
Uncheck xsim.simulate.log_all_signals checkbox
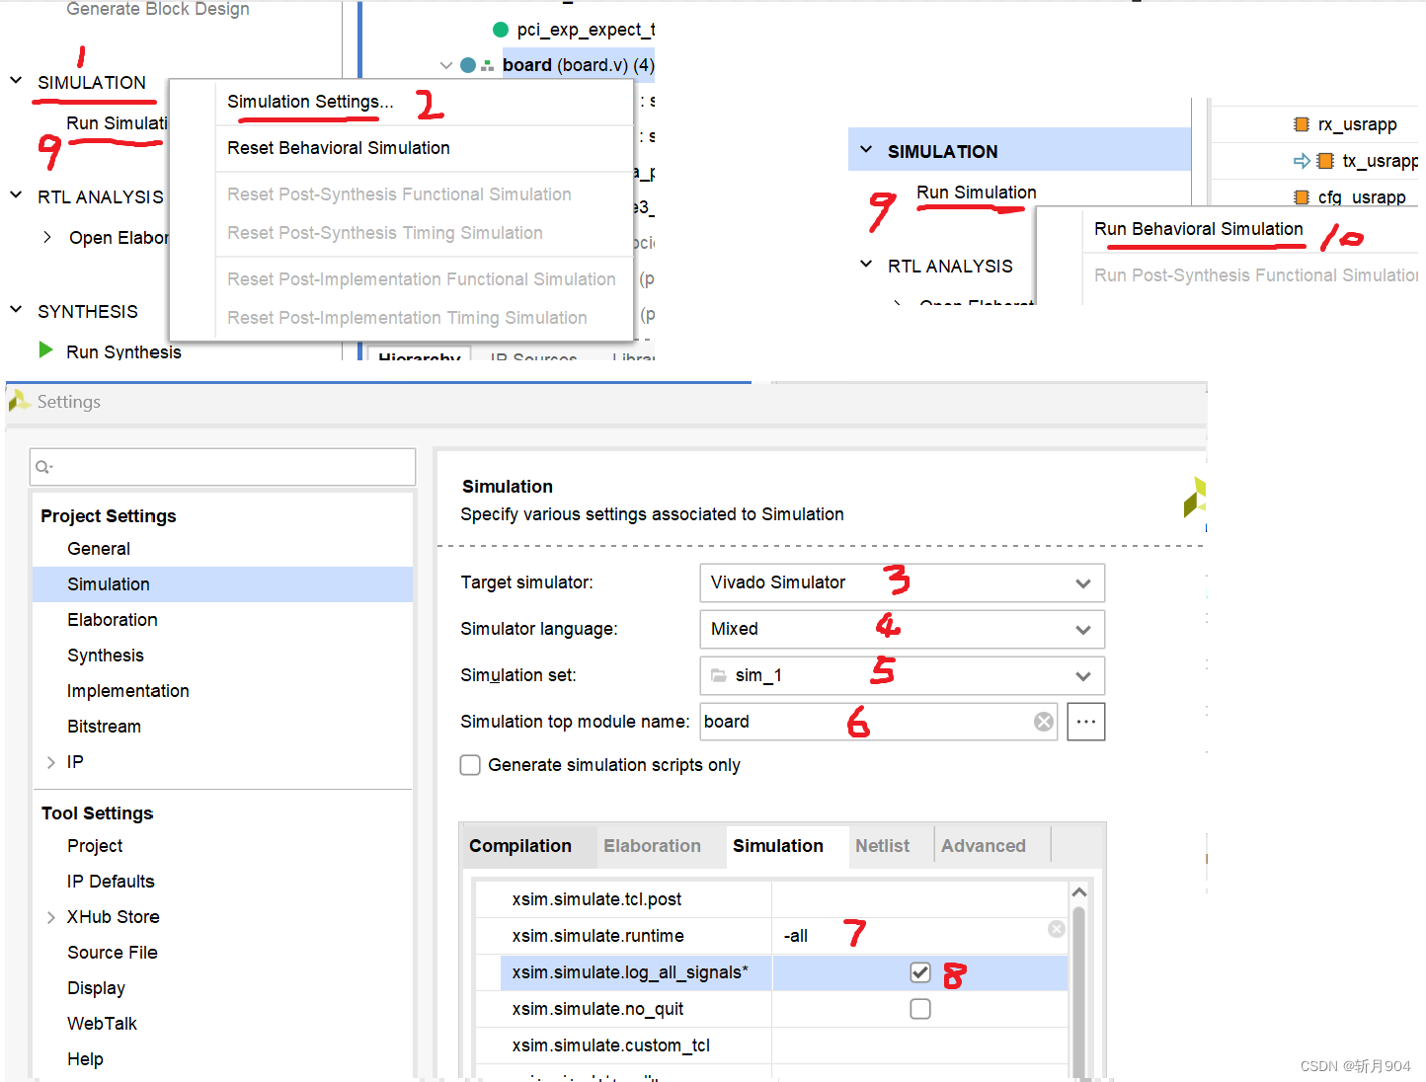point(920,972)
